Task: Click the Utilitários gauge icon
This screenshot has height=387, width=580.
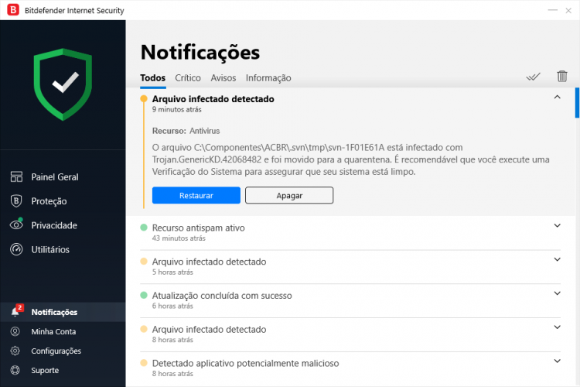Action: click(16, 249)
